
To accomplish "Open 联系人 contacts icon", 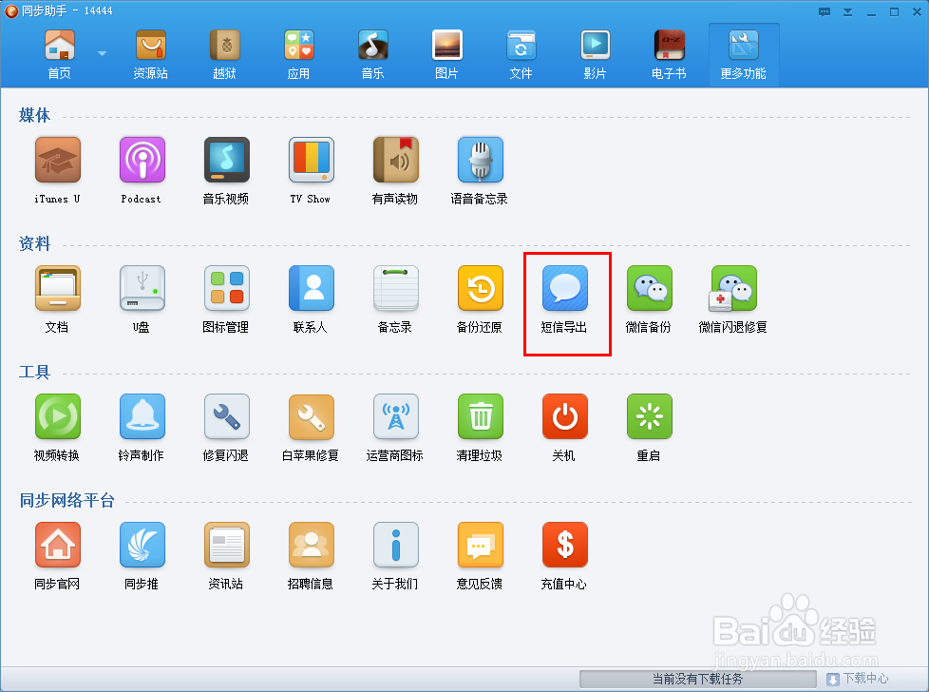I will pyautogui.click(x=311, y=288).
